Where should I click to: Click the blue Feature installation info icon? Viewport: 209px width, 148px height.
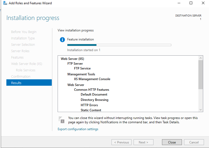pos(62,40)
